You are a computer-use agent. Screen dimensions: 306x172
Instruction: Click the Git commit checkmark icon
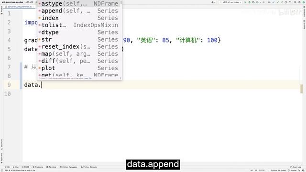tap(277, 2)
